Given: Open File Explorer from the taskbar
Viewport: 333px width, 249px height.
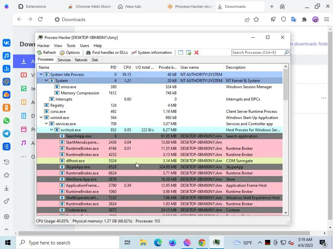Looking at the screenshot, I should point(143,243).
